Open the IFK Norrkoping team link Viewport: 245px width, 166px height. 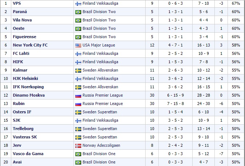[28, 87]
